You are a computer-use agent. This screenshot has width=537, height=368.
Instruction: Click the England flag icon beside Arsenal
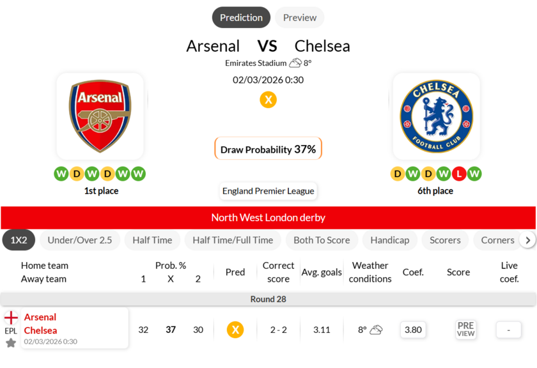click(x=11, y=318)
